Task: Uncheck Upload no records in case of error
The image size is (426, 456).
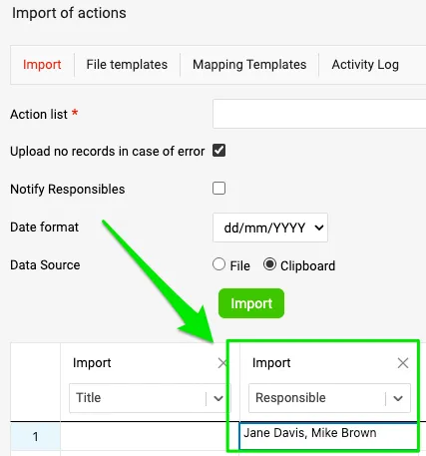Action: (x=218, y=151)
